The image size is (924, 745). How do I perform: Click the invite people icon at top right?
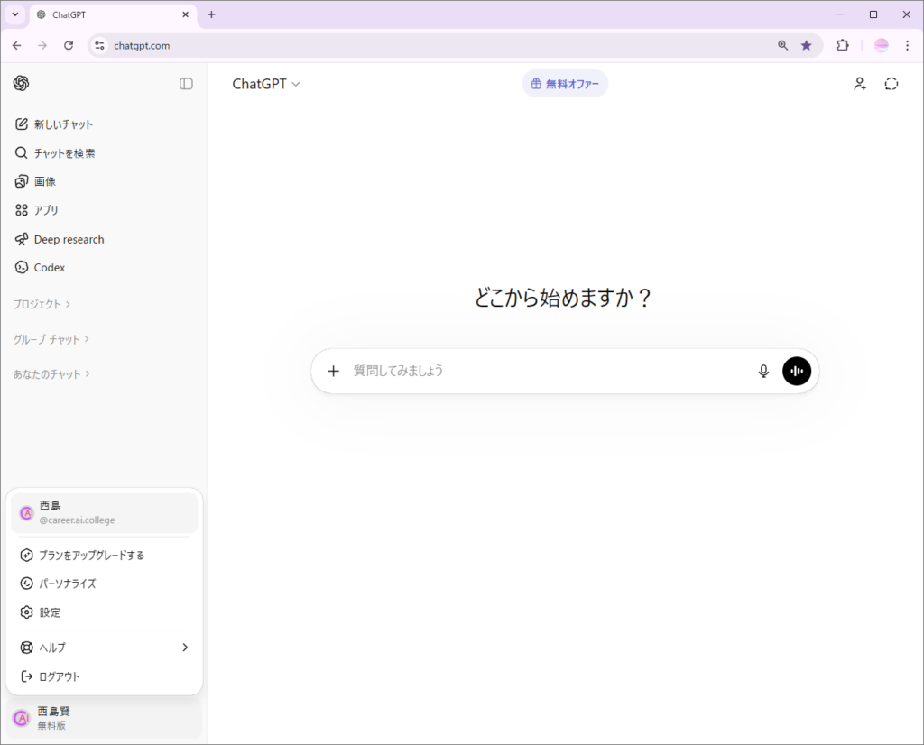860,84
